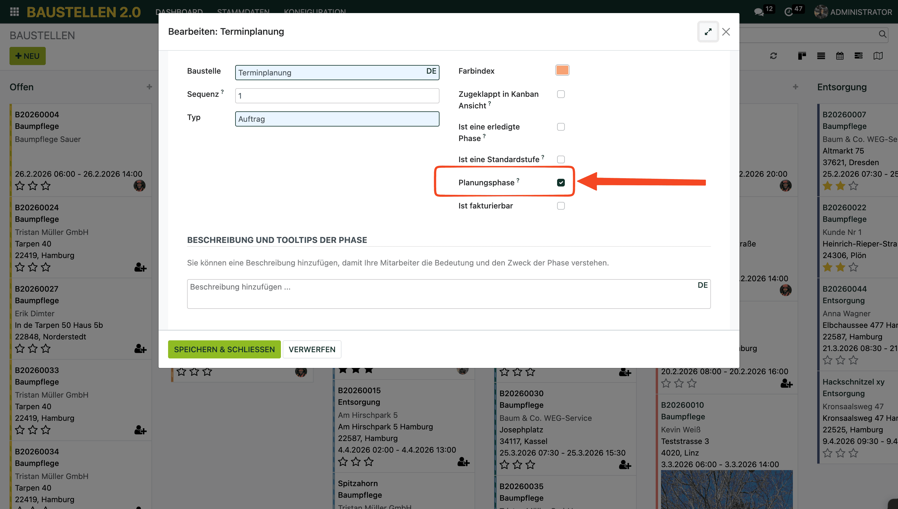Open the orange Farbindex color swatch
The width and height of the screenshot is (898, 509).
point(562,70)
